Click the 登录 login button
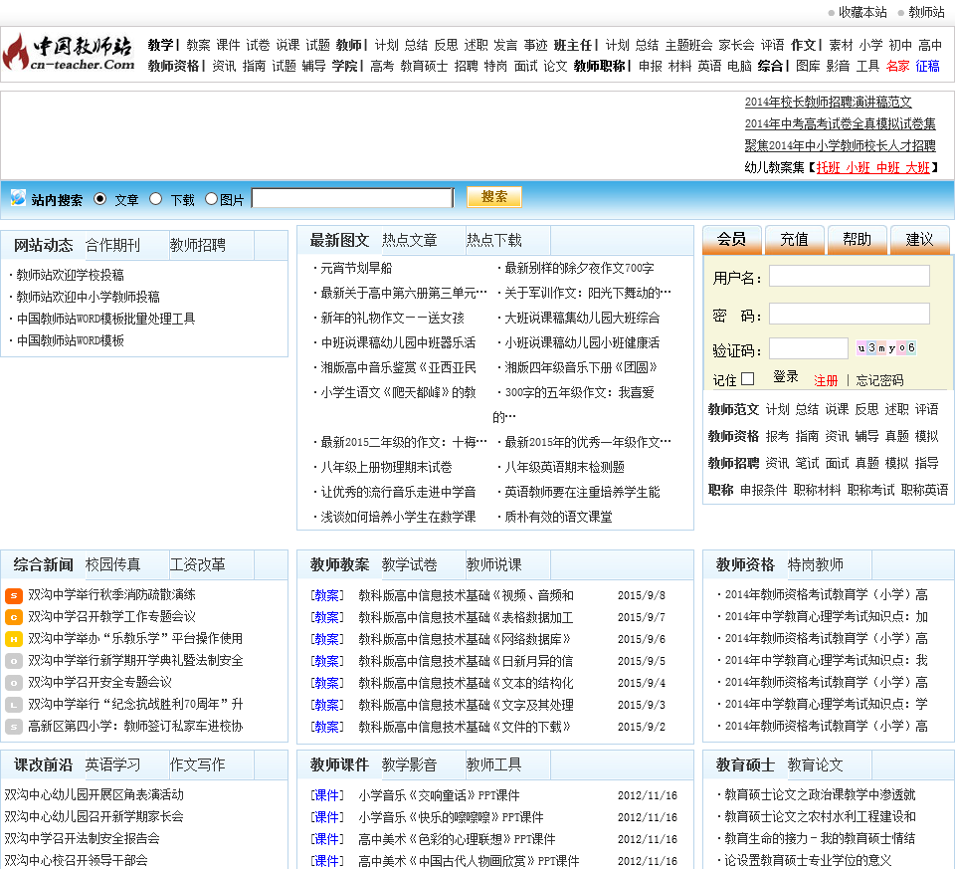 point(786,377)
